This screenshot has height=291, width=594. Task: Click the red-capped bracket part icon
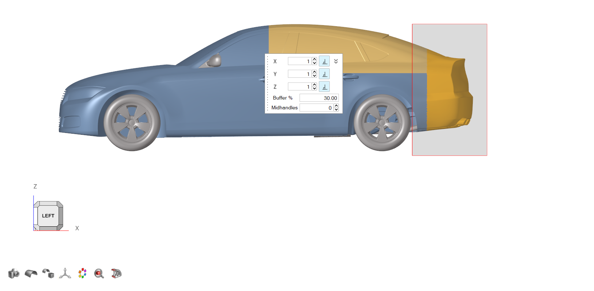[116, 273]
